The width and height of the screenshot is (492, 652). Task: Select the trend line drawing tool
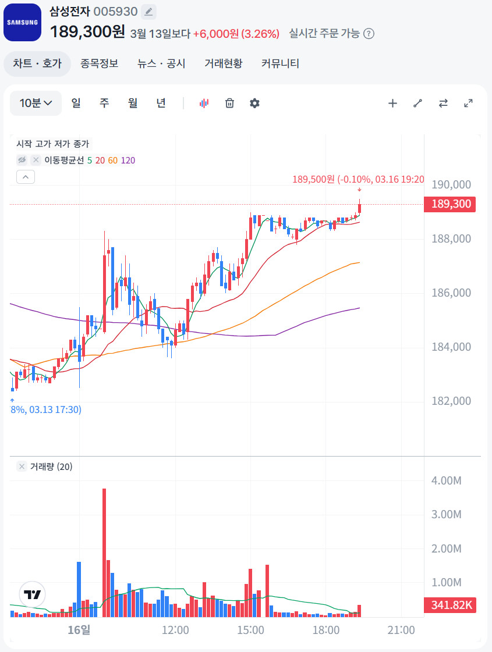(417, 104)
